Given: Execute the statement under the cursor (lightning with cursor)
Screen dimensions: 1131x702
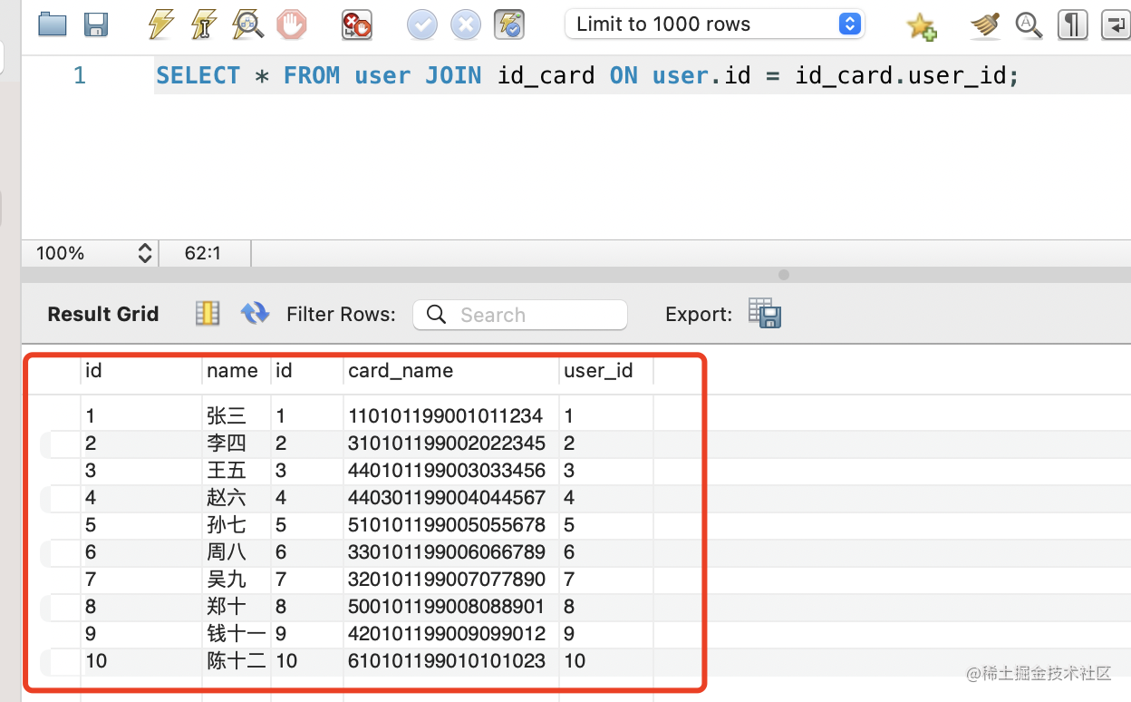Looking at the screenshot, I should coord(205,24).
